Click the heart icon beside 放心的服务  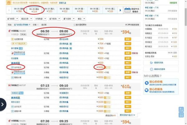coord(146,90)
